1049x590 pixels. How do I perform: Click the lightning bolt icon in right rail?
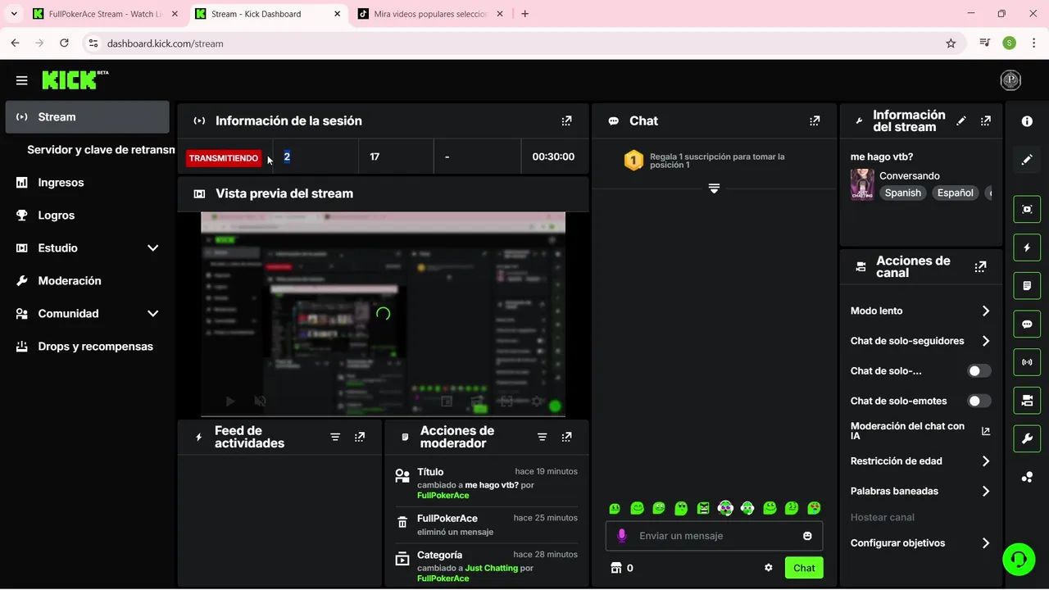pyautogui.click(x=1027, y=247)
